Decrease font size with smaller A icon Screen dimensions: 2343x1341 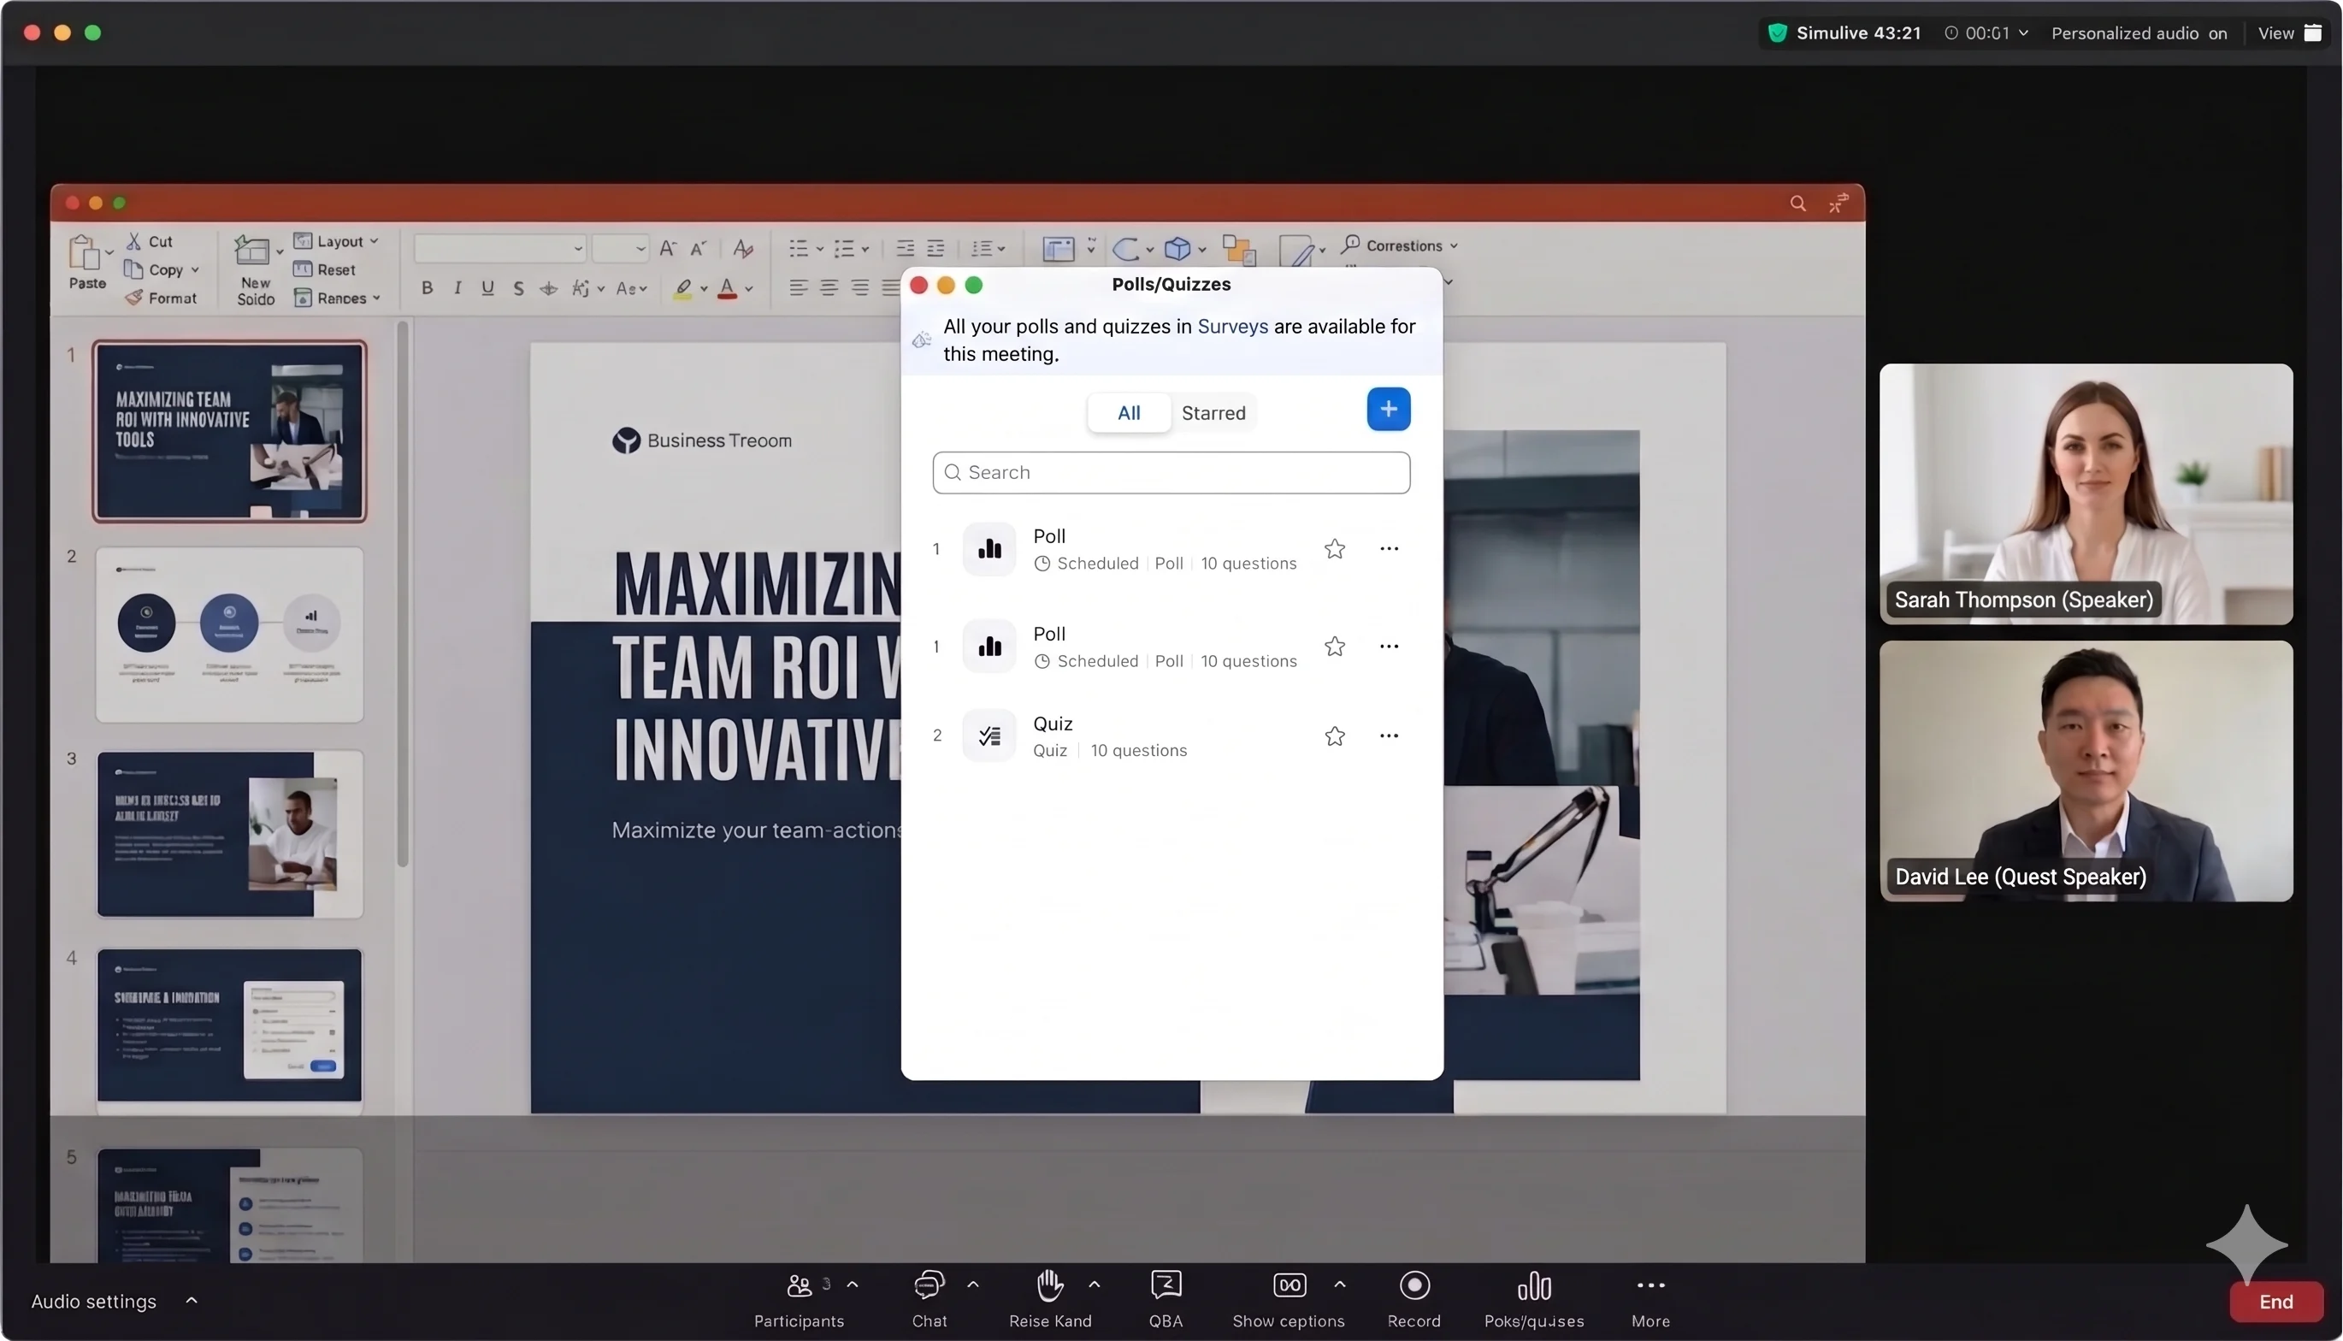[699, 249]
